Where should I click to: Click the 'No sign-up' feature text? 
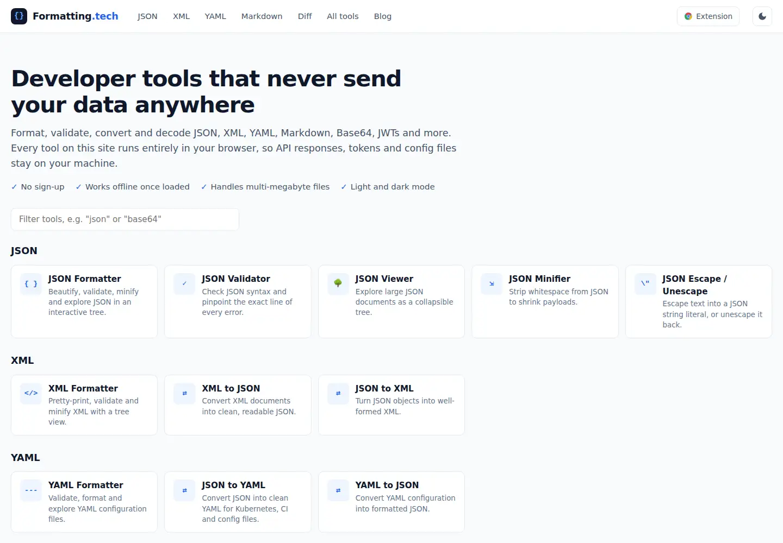[x=42, y=187]
